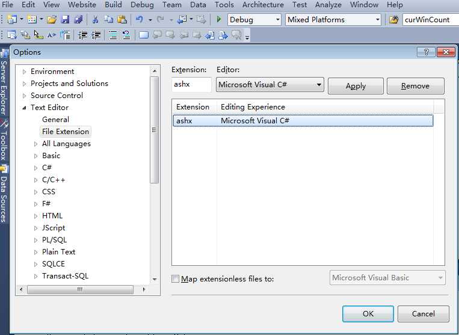This screenshot has height=335, width=459.
Task: Click the Display Quick Info icon
Action: tap(39, 35)
